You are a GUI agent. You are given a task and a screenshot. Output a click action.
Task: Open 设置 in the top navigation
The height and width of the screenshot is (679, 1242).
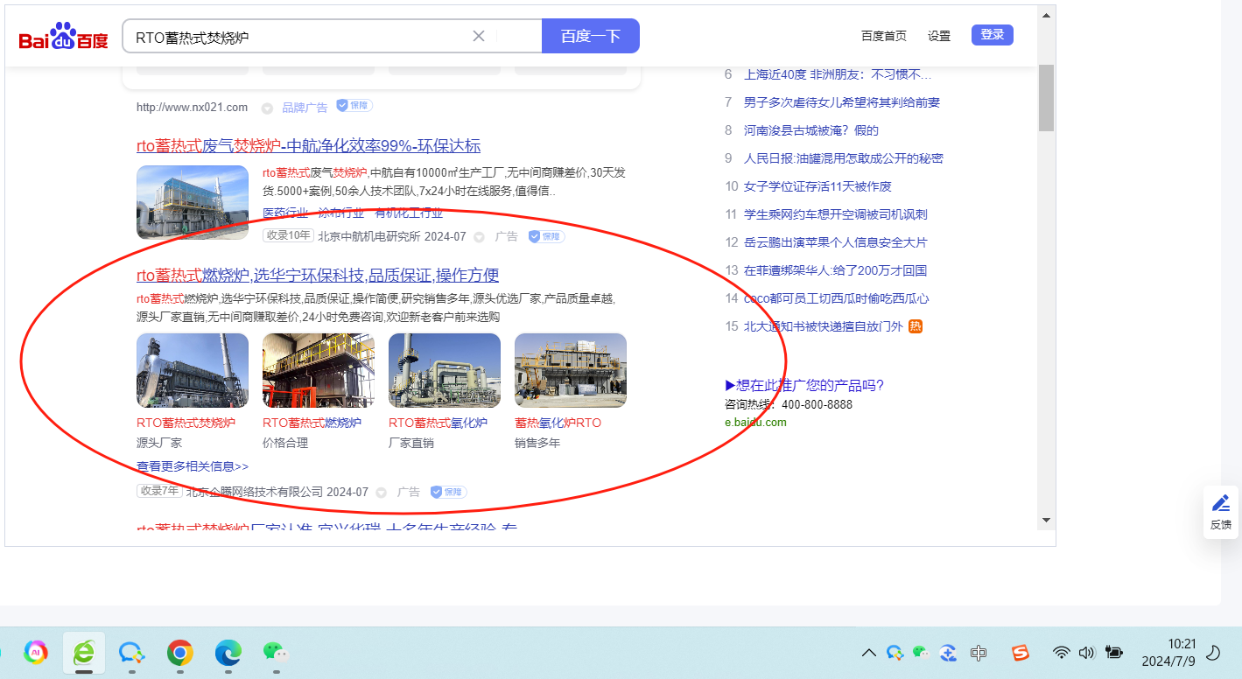pos(939,36)
